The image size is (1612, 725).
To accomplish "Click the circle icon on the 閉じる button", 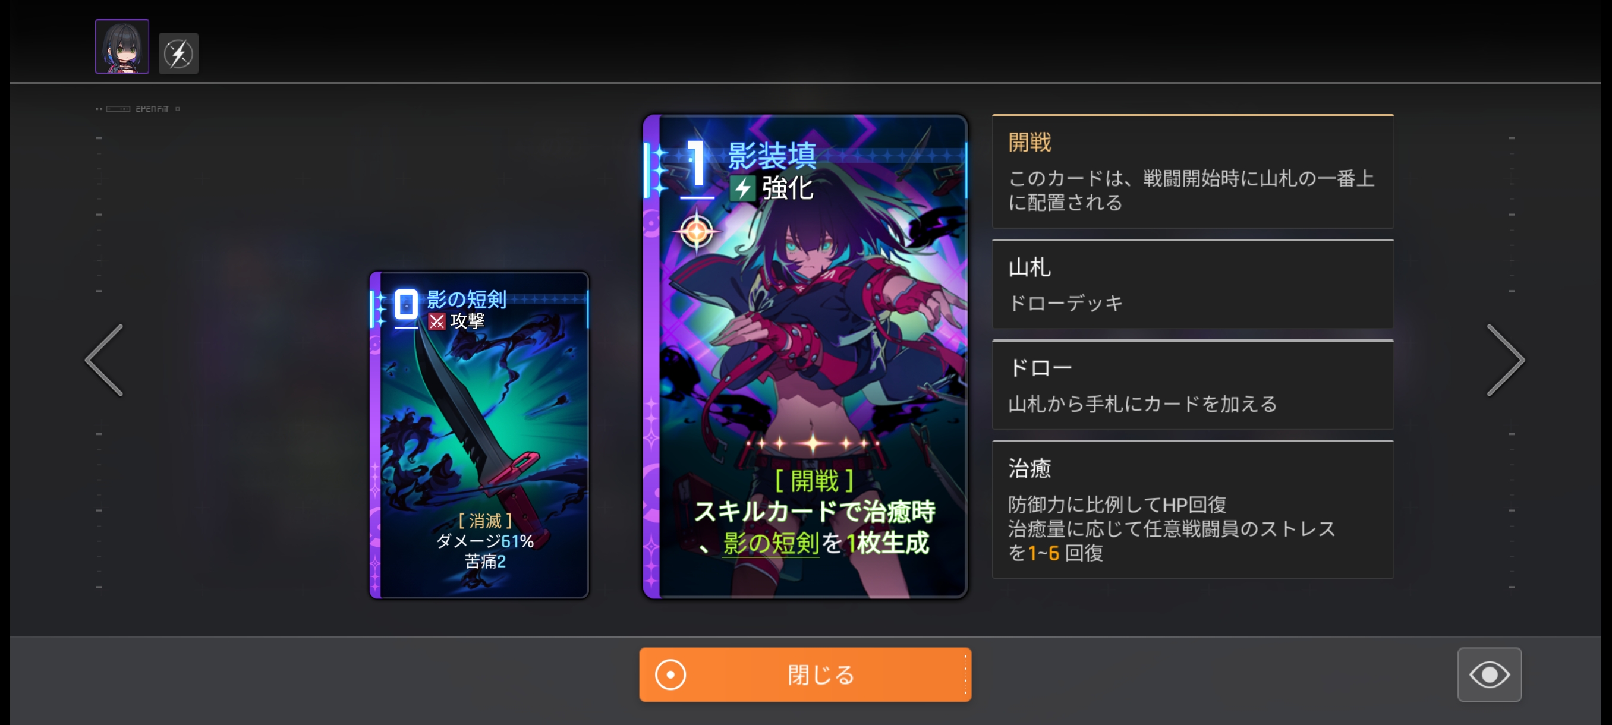I will (670, 675).
